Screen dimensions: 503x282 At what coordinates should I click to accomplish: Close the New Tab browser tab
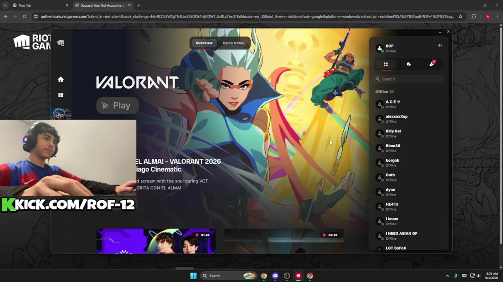click(x=67, y=5)
